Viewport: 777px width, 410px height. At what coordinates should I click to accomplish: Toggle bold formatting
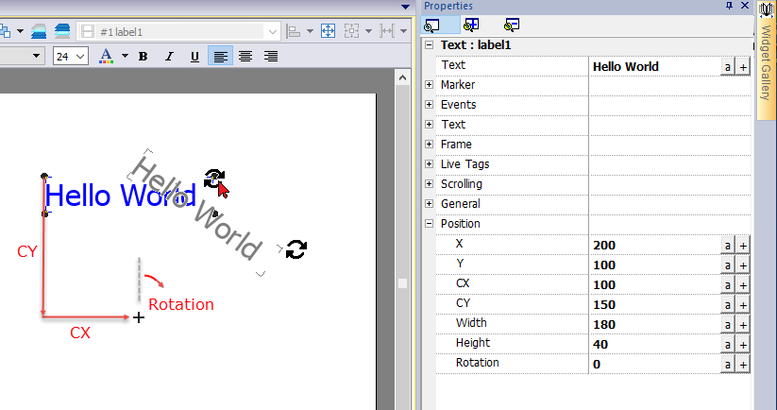pyautogui.click(x=144, y=57)
